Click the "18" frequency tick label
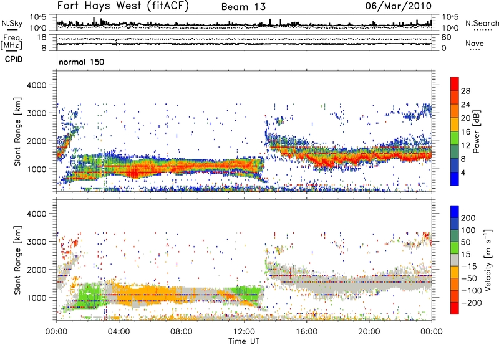Image resolution: width=499 pixels, height=345 pixels. tap(42, 37)
